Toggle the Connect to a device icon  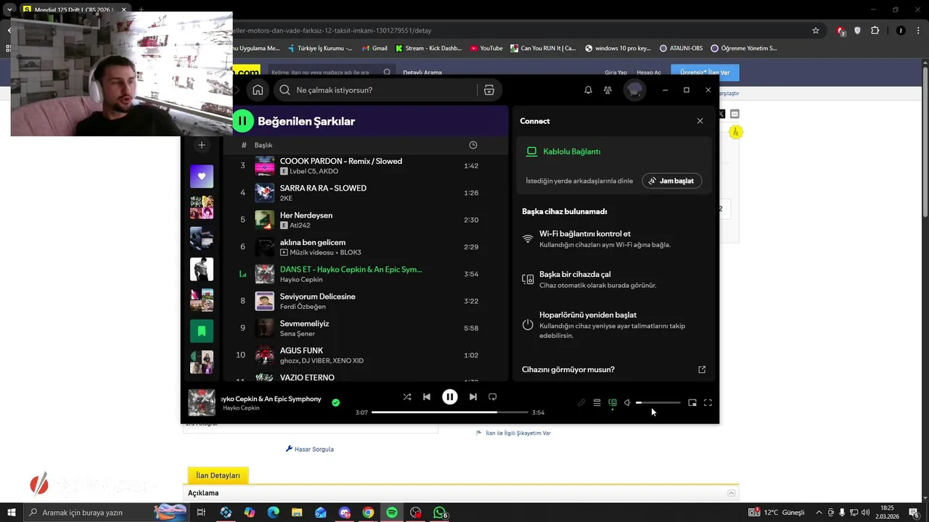(x=613, y=402)
